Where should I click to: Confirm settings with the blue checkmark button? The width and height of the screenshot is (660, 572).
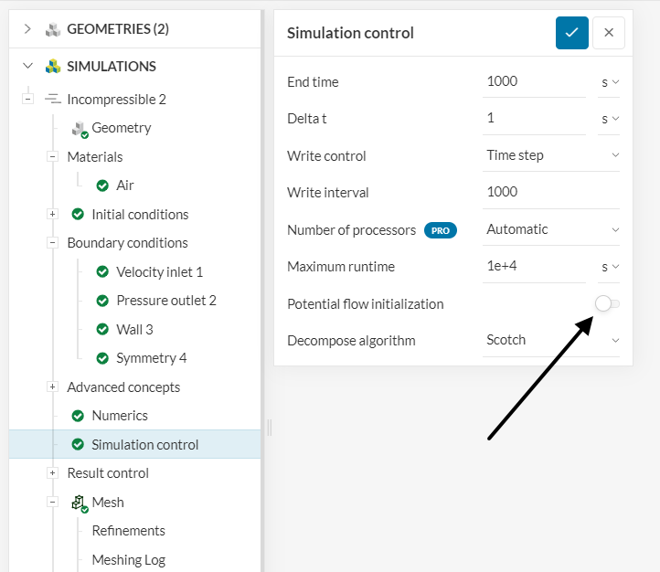571,33
